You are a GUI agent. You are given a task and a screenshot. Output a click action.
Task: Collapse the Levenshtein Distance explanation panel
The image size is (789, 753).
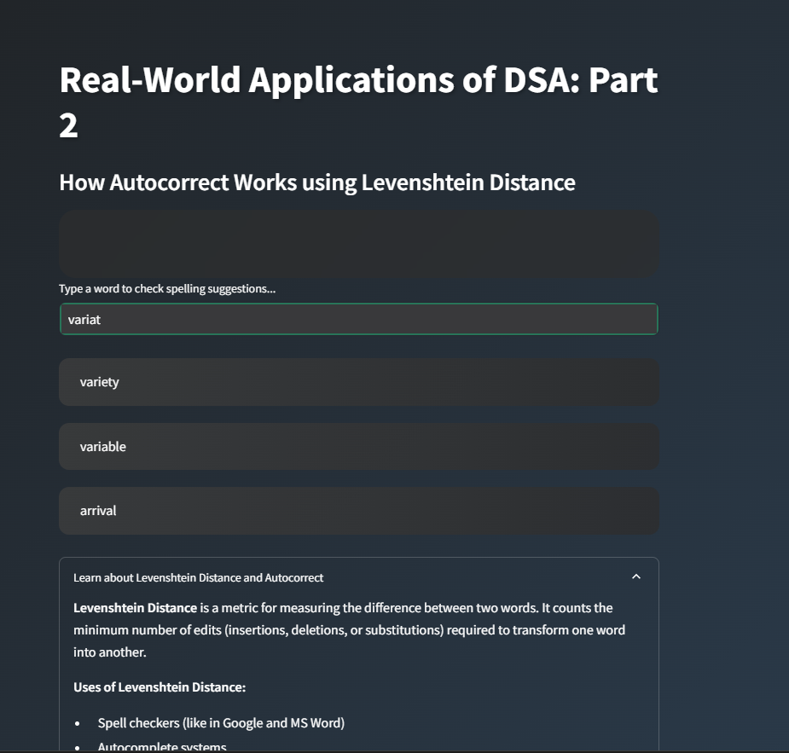pyautogui.click(x=635, y=577)
